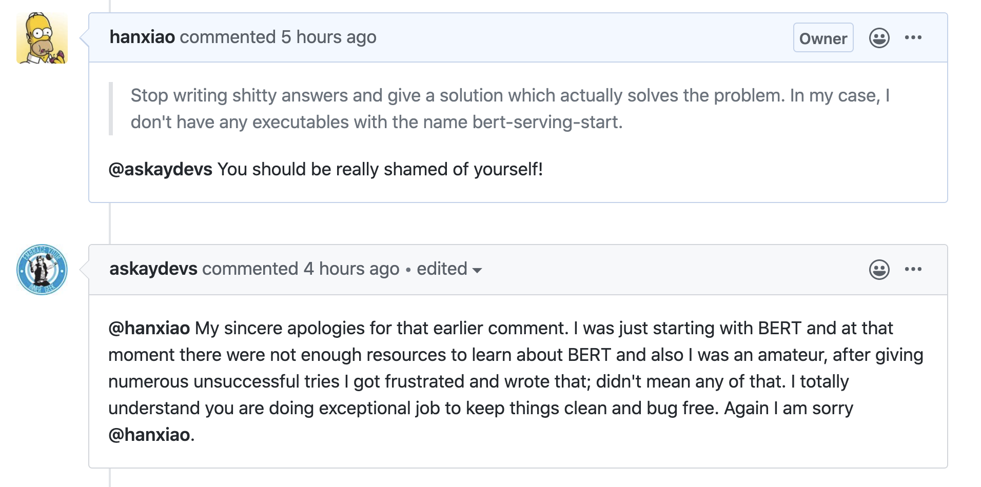
Task: Open the '5 hours ago' timestamp permalink
Action: point(328,37)
